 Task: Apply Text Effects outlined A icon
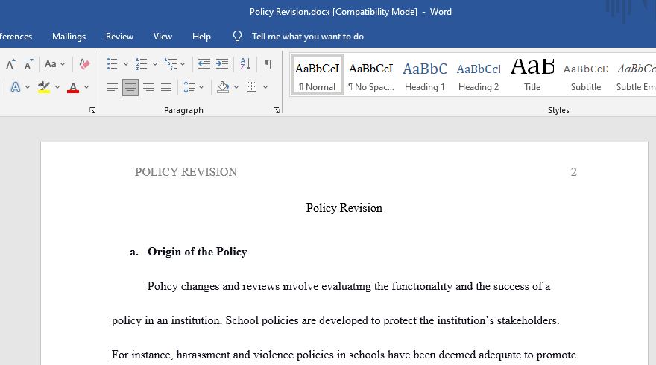16,87
